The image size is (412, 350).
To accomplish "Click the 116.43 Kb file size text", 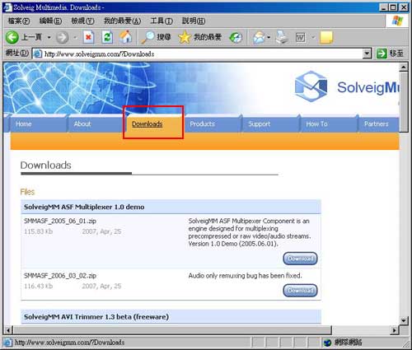I will pos(38,286).
